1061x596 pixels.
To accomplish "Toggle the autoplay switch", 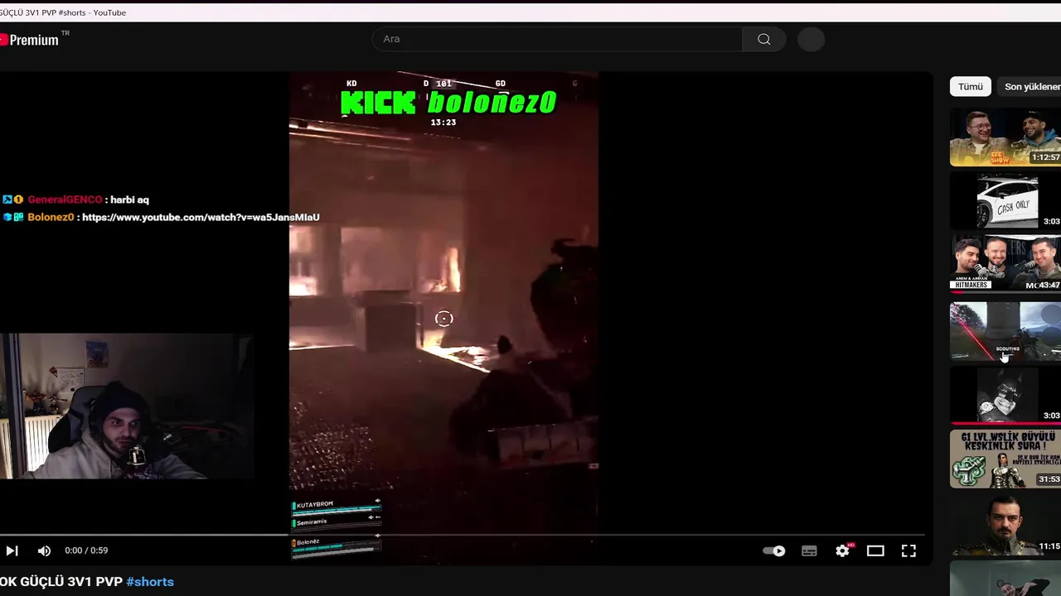I will [x=773, y=550].
